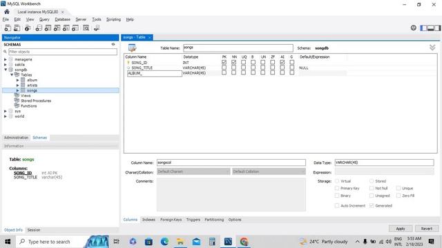Open the File menu
This screenshot has height=248, width=442.
click(6, 19)
